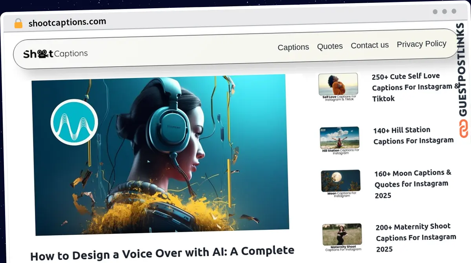Open 200+ Maternity Shoot Captions link
Image resolution: width=471 pixels, height=263 pixels.
(x=416, y=237)
